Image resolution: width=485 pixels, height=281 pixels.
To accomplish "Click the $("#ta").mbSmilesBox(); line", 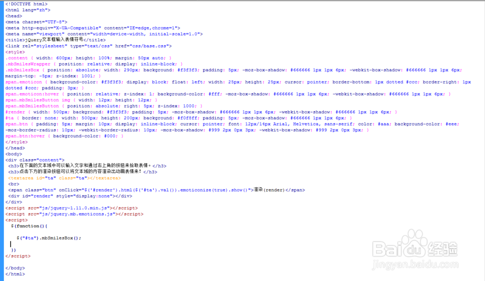I will pos(49,238).
